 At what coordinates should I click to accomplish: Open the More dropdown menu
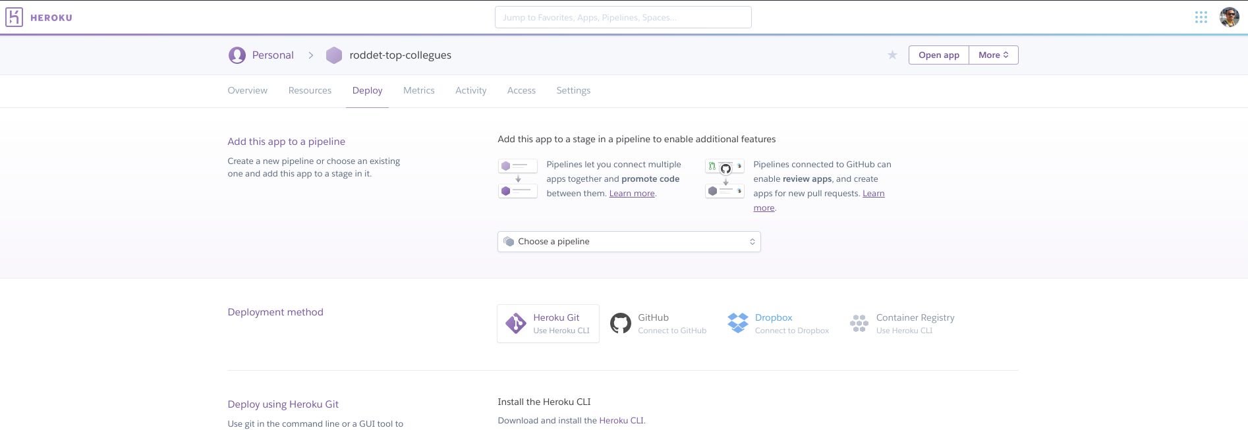click(x=993, y=55)
